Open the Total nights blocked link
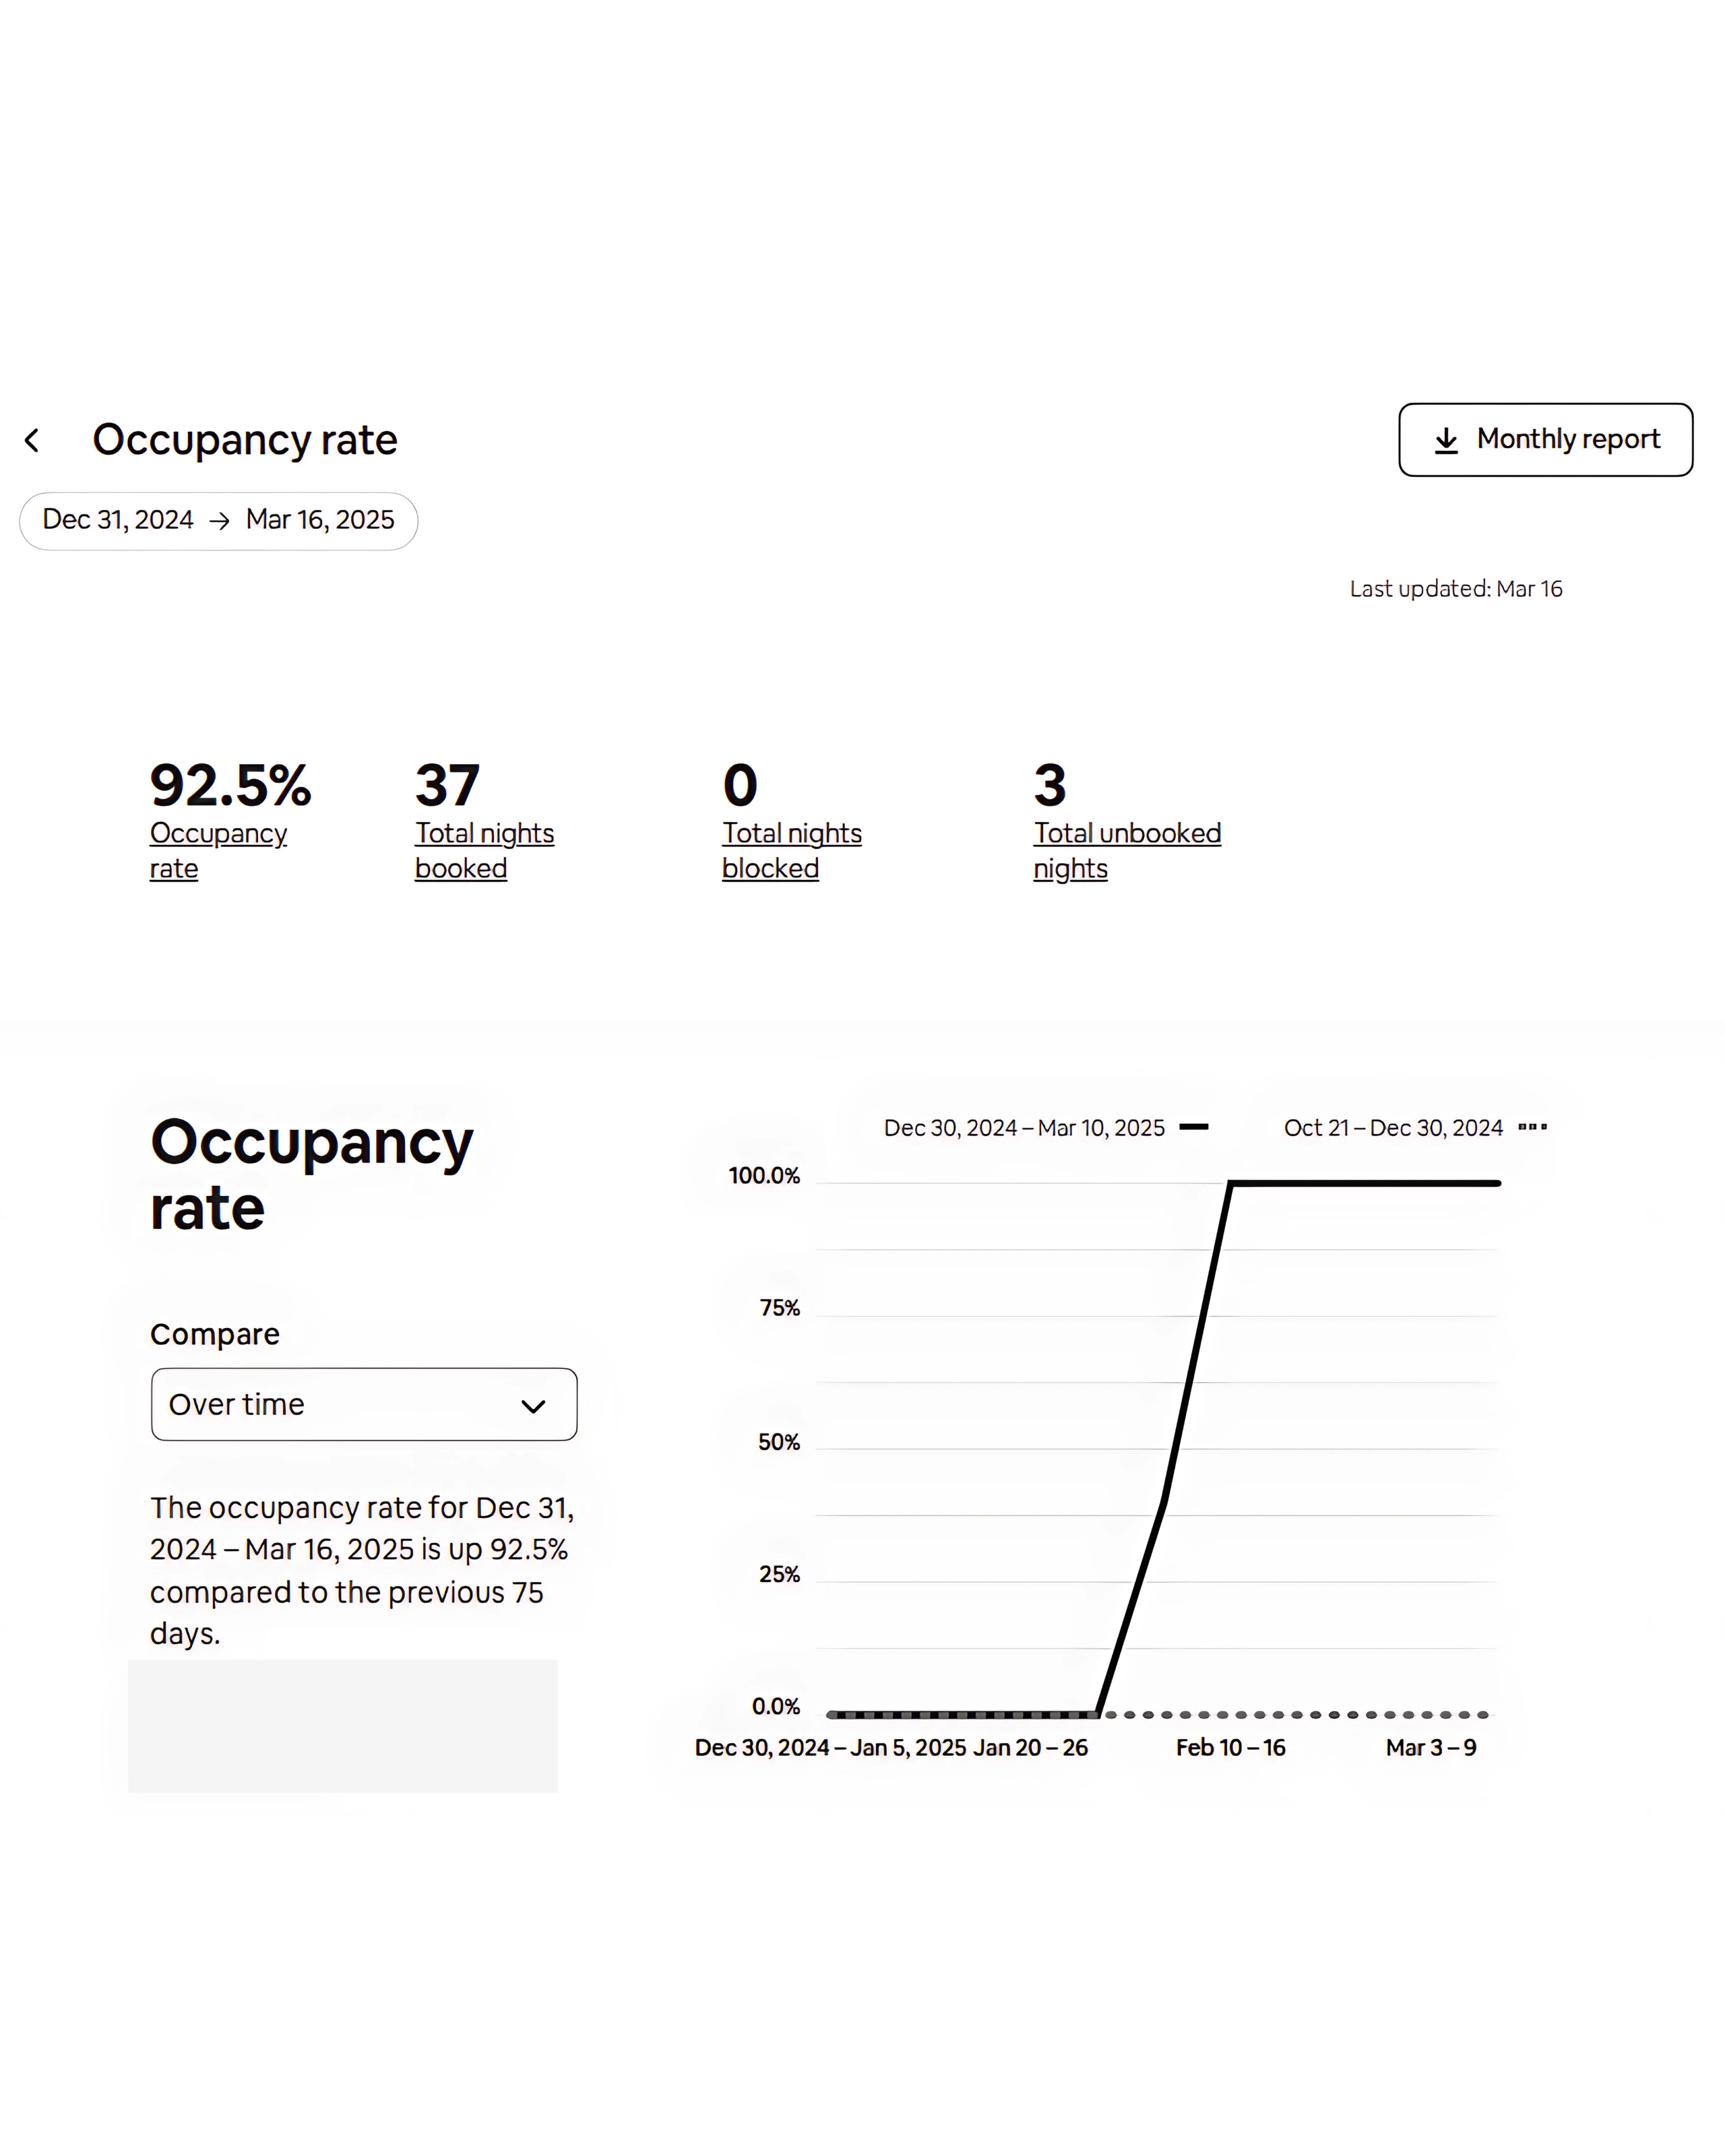 (791, 850)
